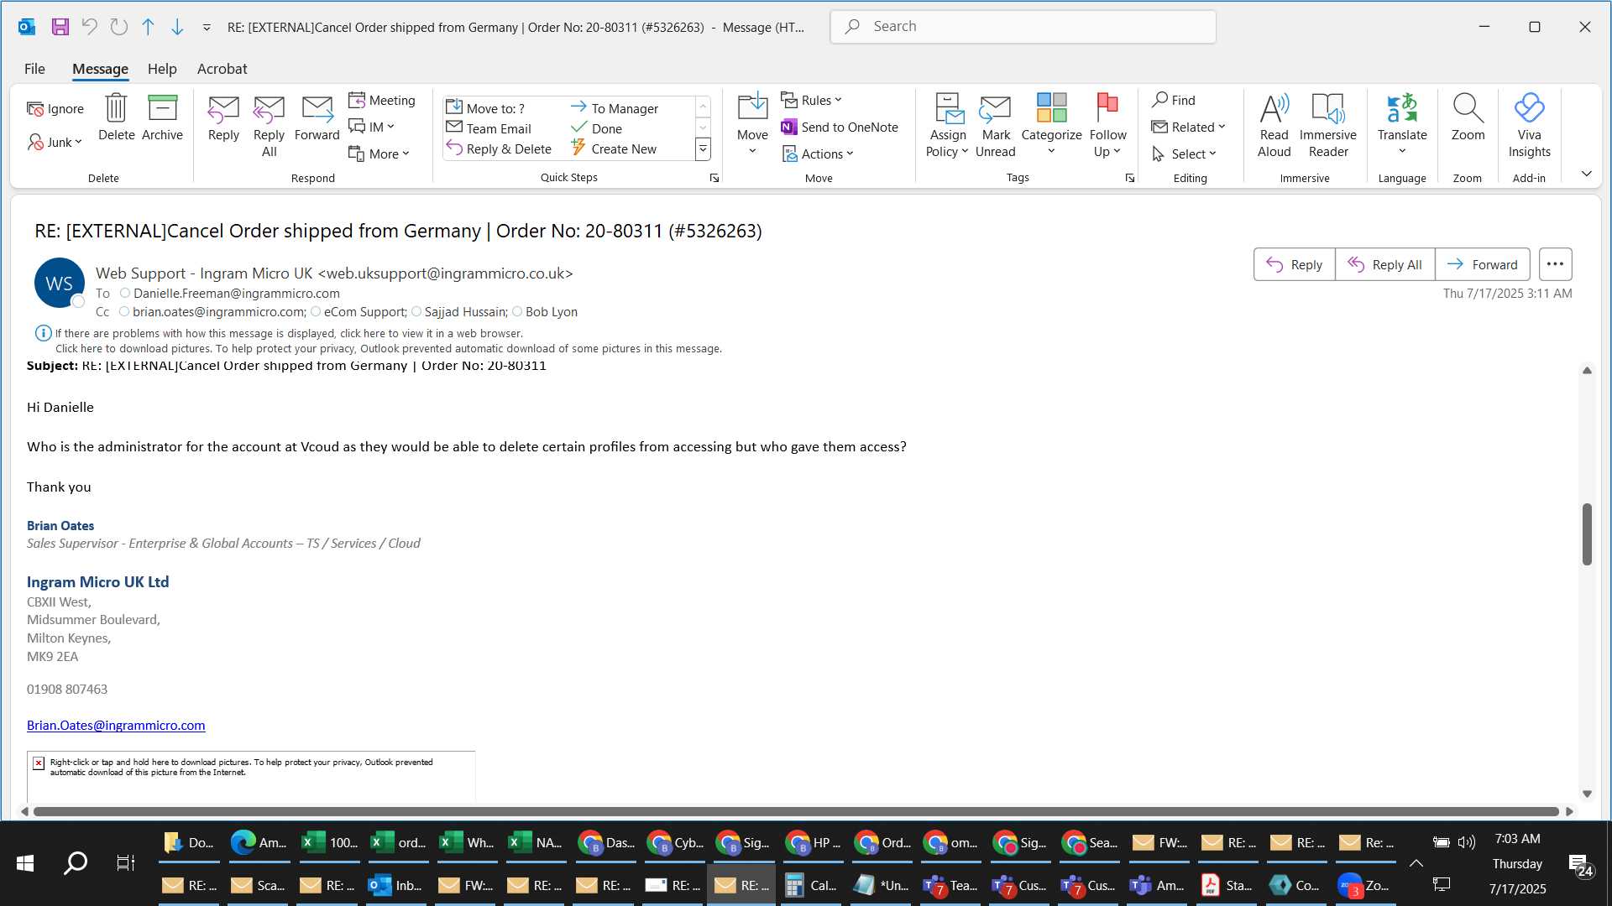
Task: Expand the More respond options
Action: click(379, 154)
